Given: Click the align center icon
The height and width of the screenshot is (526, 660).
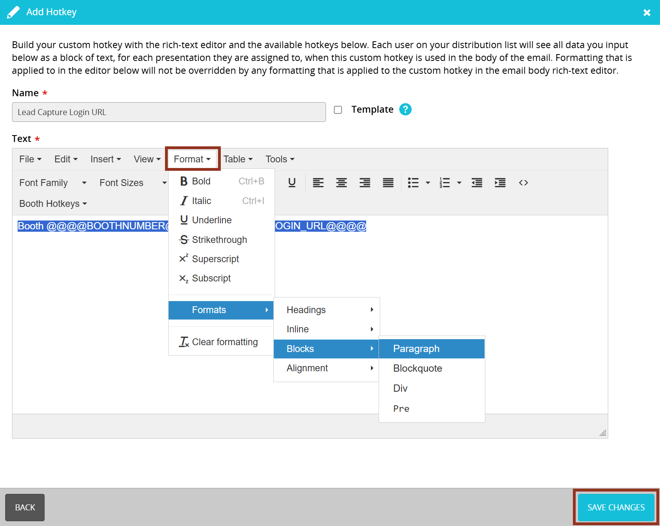Looking at the screenshot, I should click(341, 182).
